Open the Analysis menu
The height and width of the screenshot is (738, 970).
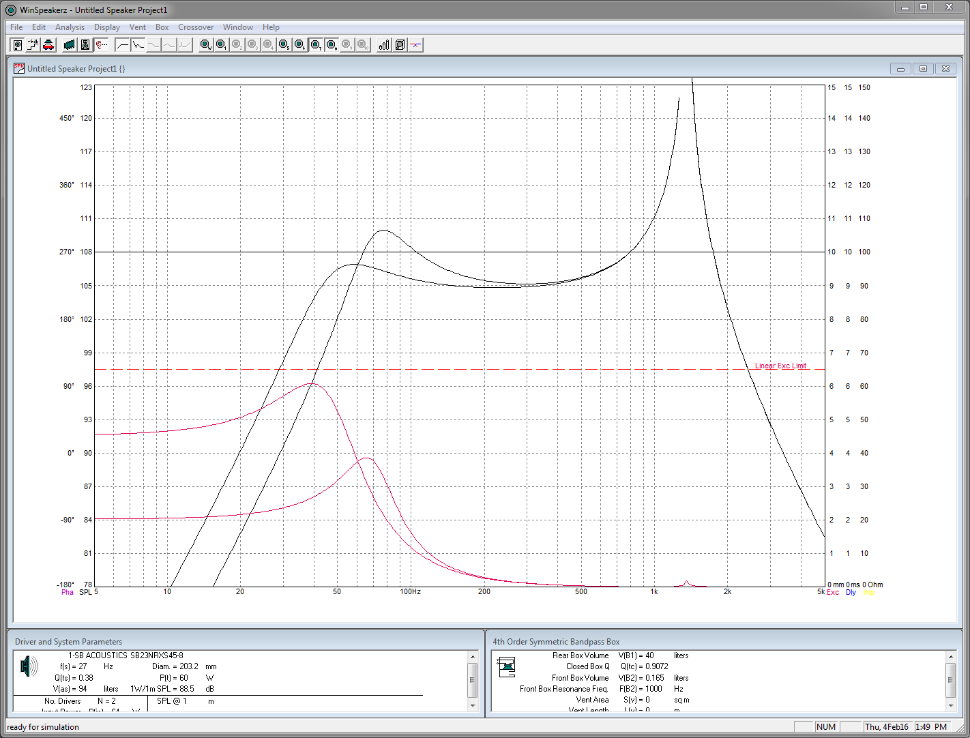[x=70, y=27]
